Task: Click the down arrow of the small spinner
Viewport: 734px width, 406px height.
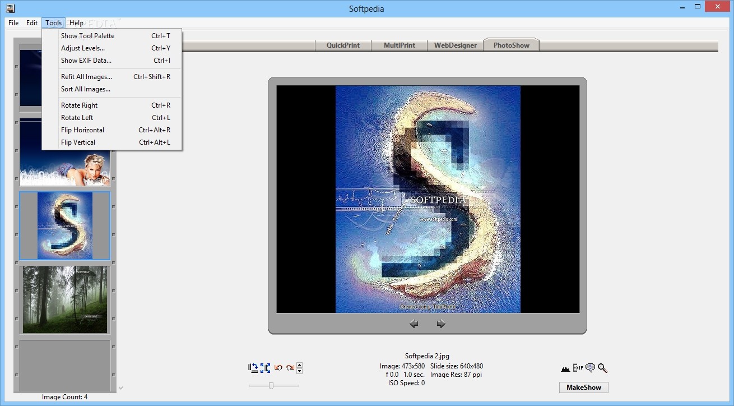Action: point(299,371)
